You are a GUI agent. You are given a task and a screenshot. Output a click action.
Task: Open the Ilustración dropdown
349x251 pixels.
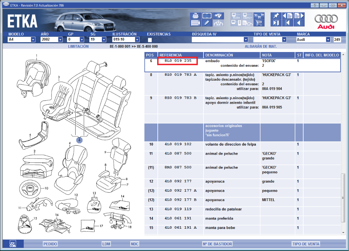click(137, 40)
